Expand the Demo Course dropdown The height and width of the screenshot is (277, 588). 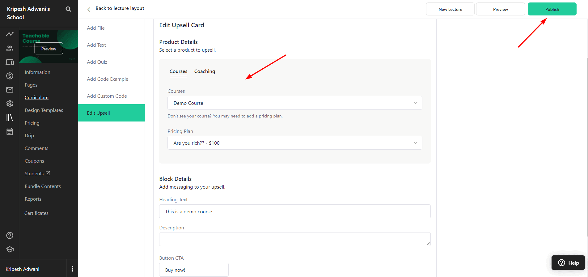pyautogui.click(x=294, y=103)
